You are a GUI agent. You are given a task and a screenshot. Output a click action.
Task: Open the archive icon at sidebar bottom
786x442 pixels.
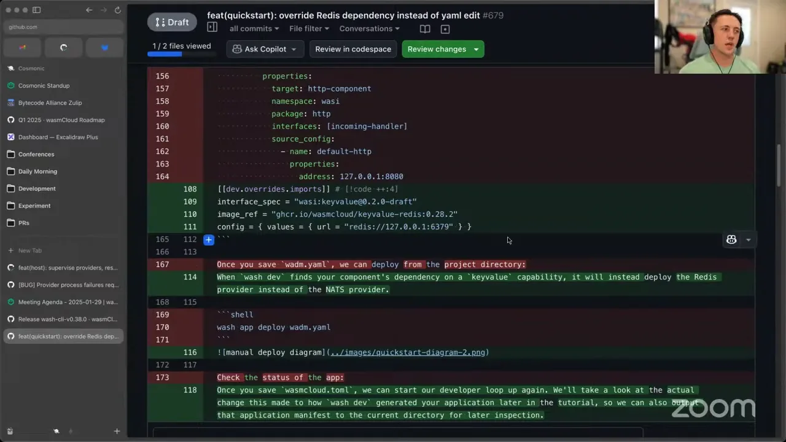pos(10,432)
